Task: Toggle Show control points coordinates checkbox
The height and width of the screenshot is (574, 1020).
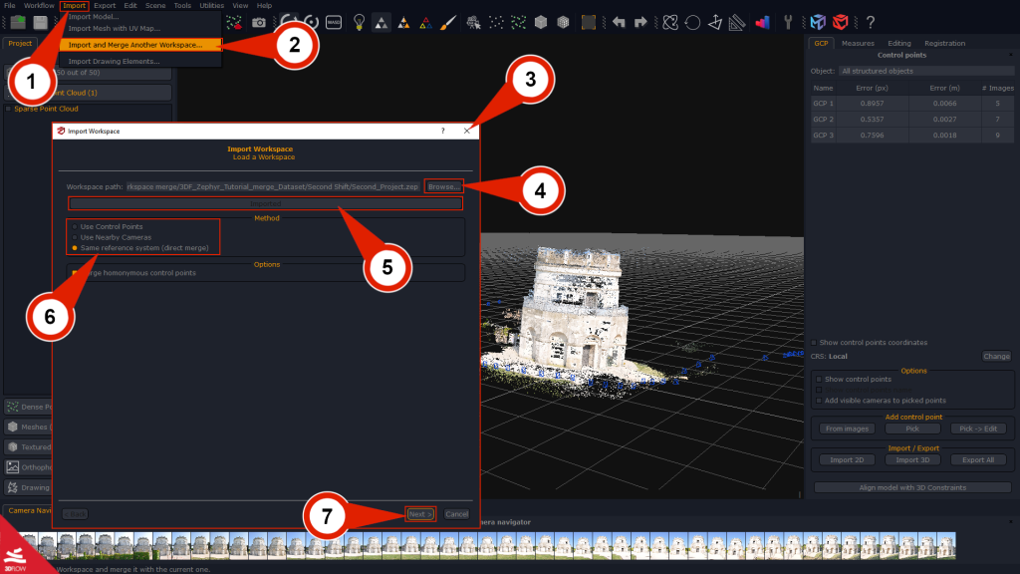Action: (x=814, y=343)
